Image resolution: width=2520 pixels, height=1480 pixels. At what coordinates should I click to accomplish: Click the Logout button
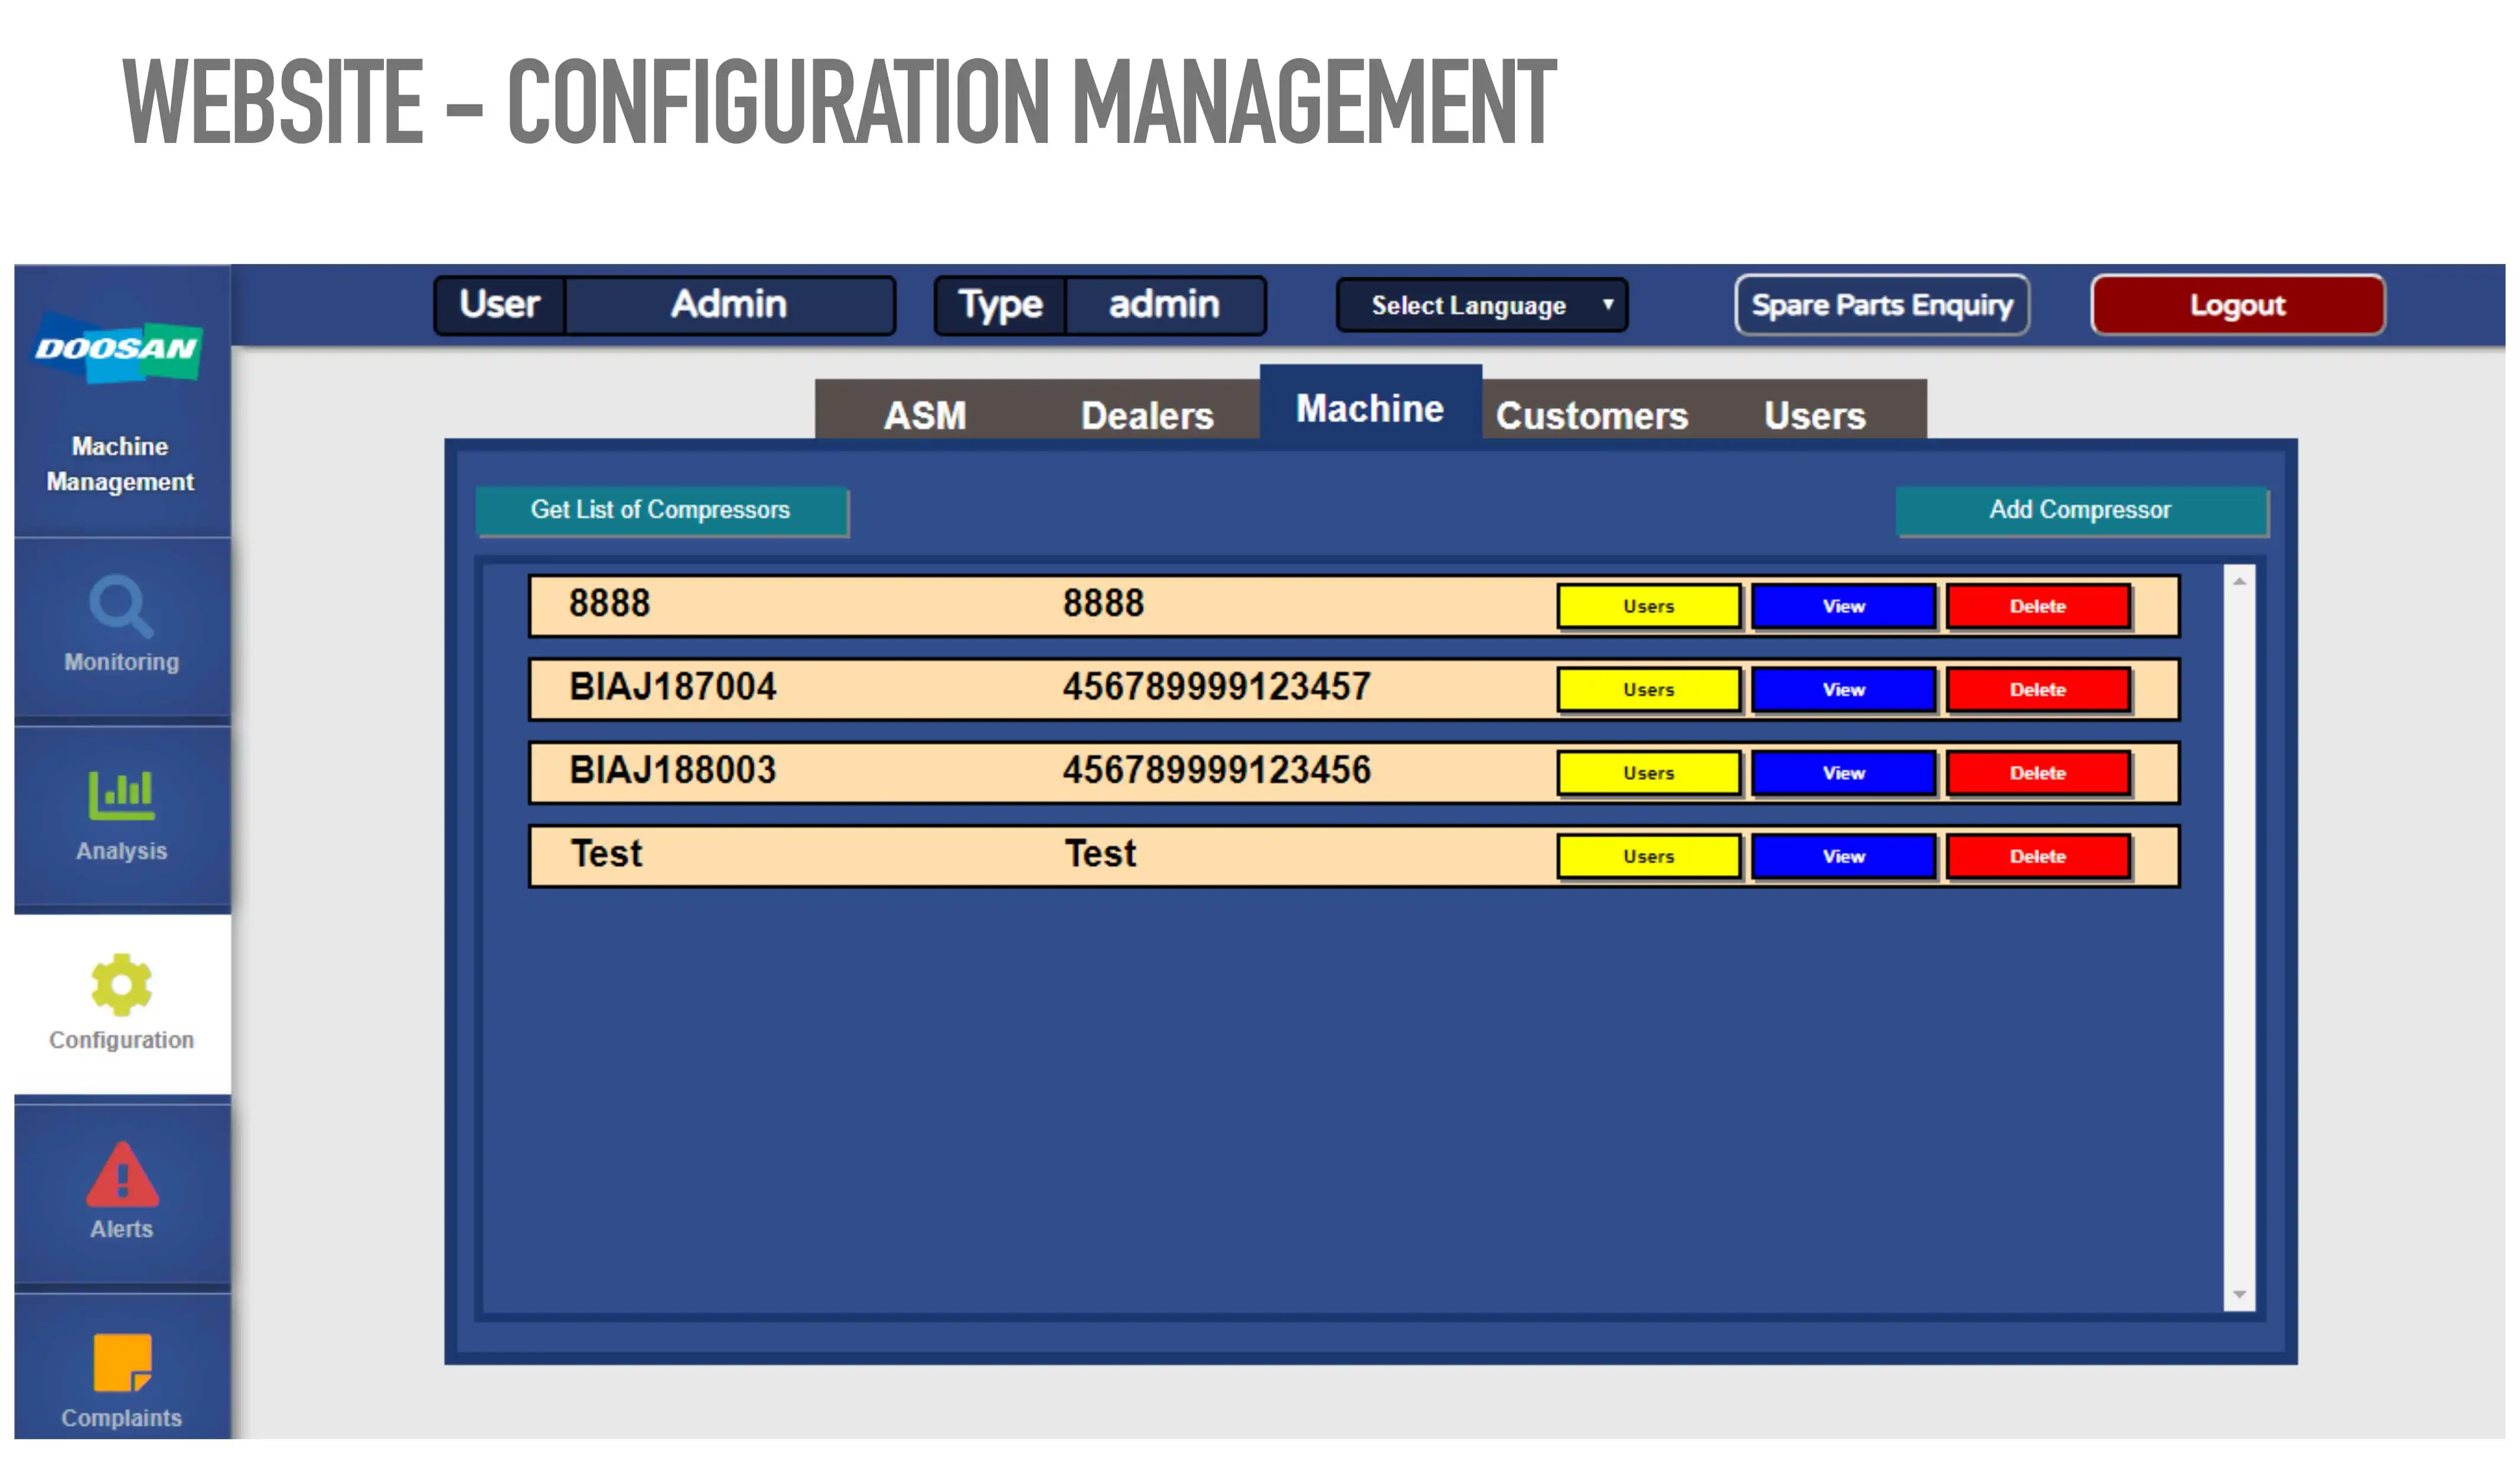click(x=2237, y=305)
